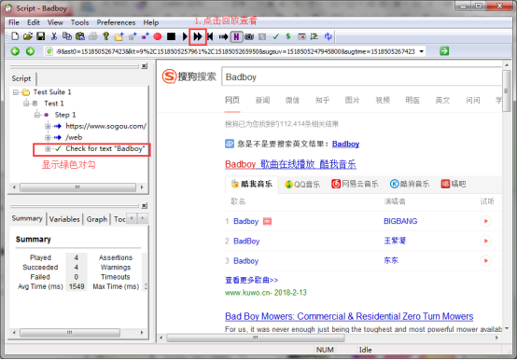The height and width of the screenshot is (360, 517).
Task: Capture a screenshot with camera icon
Action: [x=249, y=36]
